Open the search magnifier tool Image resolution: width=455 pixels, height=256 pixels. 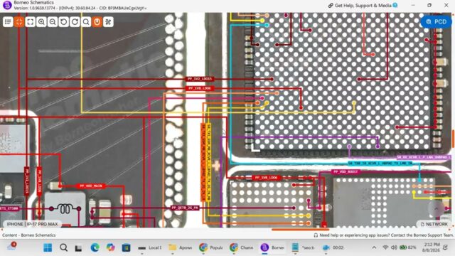pyautogui.click(x=86, y=22)
